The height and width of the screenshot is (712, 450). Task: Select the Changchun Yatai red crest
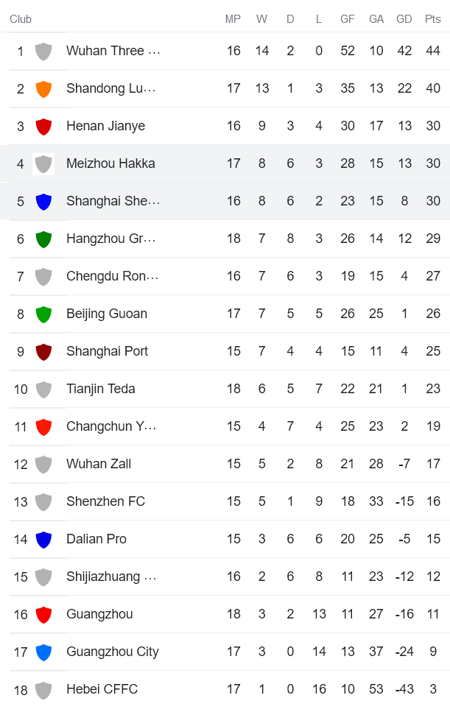pos(44,426)
